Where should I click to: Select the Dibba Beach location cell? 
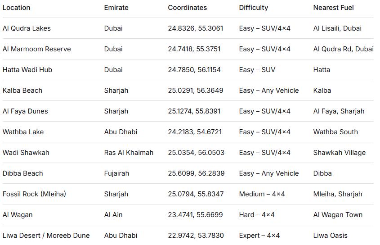[x=22, y=173]
